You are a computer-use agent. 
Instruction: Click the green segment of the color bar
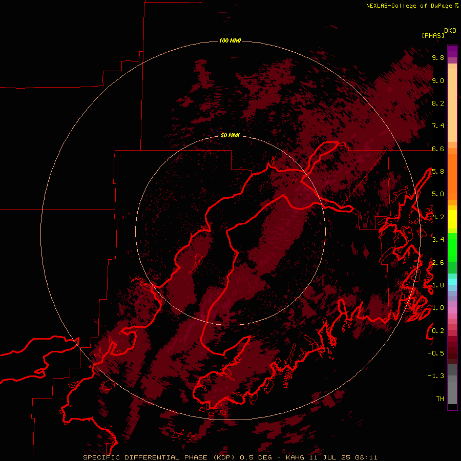[452, 248]
